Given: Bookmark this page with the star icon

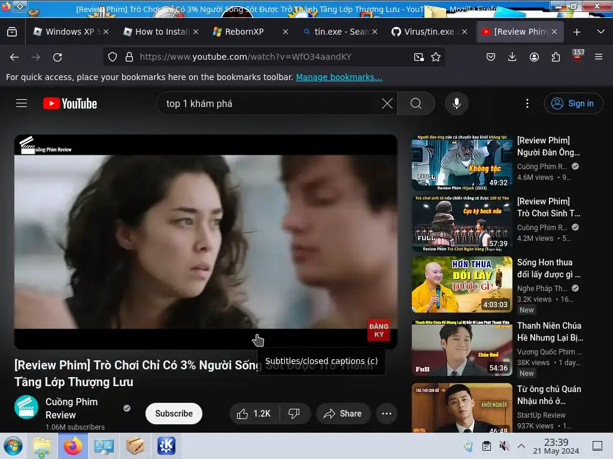Looking at the screenshot, I should [x=436, y=57].
